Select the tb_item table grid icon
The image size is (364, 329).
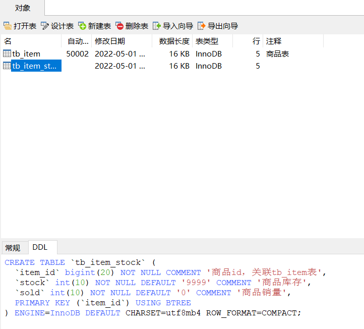[7, 53]
